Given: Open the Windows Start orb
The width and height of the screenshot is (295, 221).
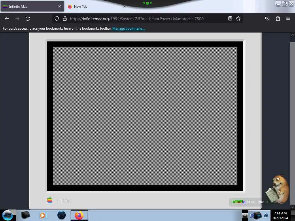Looking at the screenshot, I should (x=7, y=215).
